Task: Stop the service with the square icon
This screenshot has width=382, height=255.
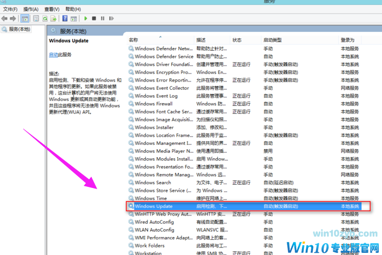Action: coord(94,18)
